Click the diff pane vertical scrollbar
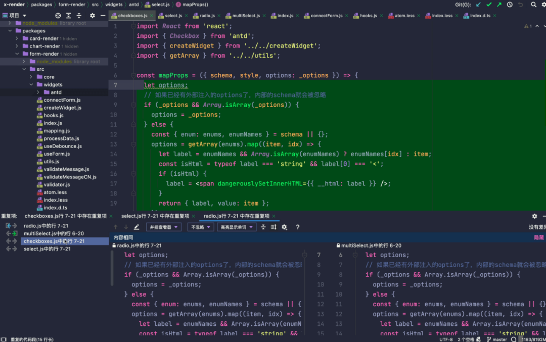The image size is (546, 342). tap(112, 268)
